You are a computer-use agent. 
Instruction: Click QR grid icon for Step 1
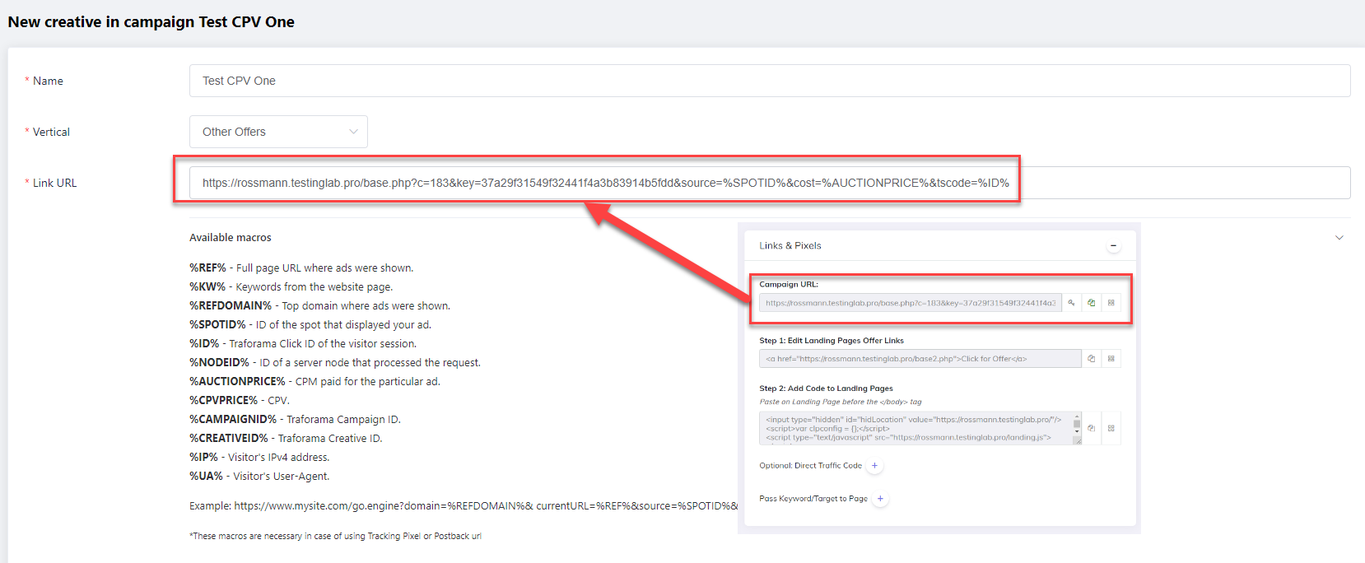pyautogui.click(x=1111, y=359)
